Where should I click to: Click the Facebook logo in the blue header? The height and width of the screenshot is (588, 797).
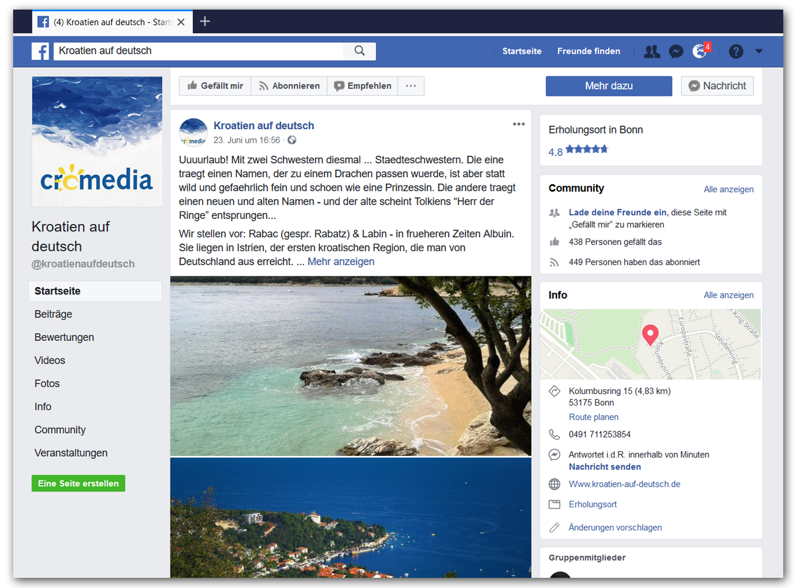[40, 51]
